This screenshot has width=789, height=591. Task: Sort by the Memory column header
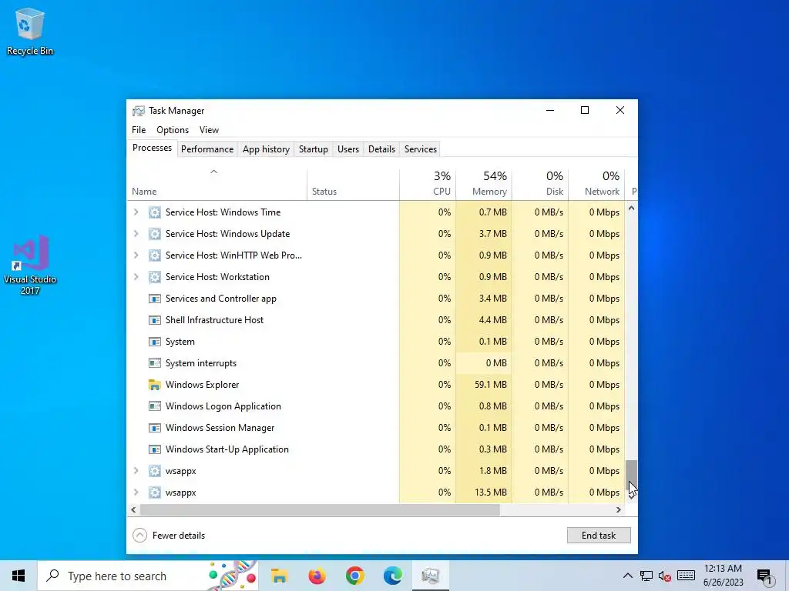point(484,184)
